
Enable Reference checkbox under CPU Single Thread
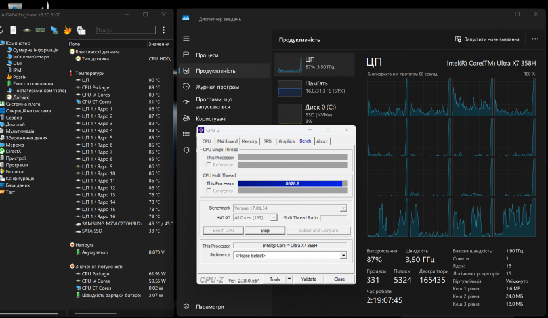(x=209, y=164)
